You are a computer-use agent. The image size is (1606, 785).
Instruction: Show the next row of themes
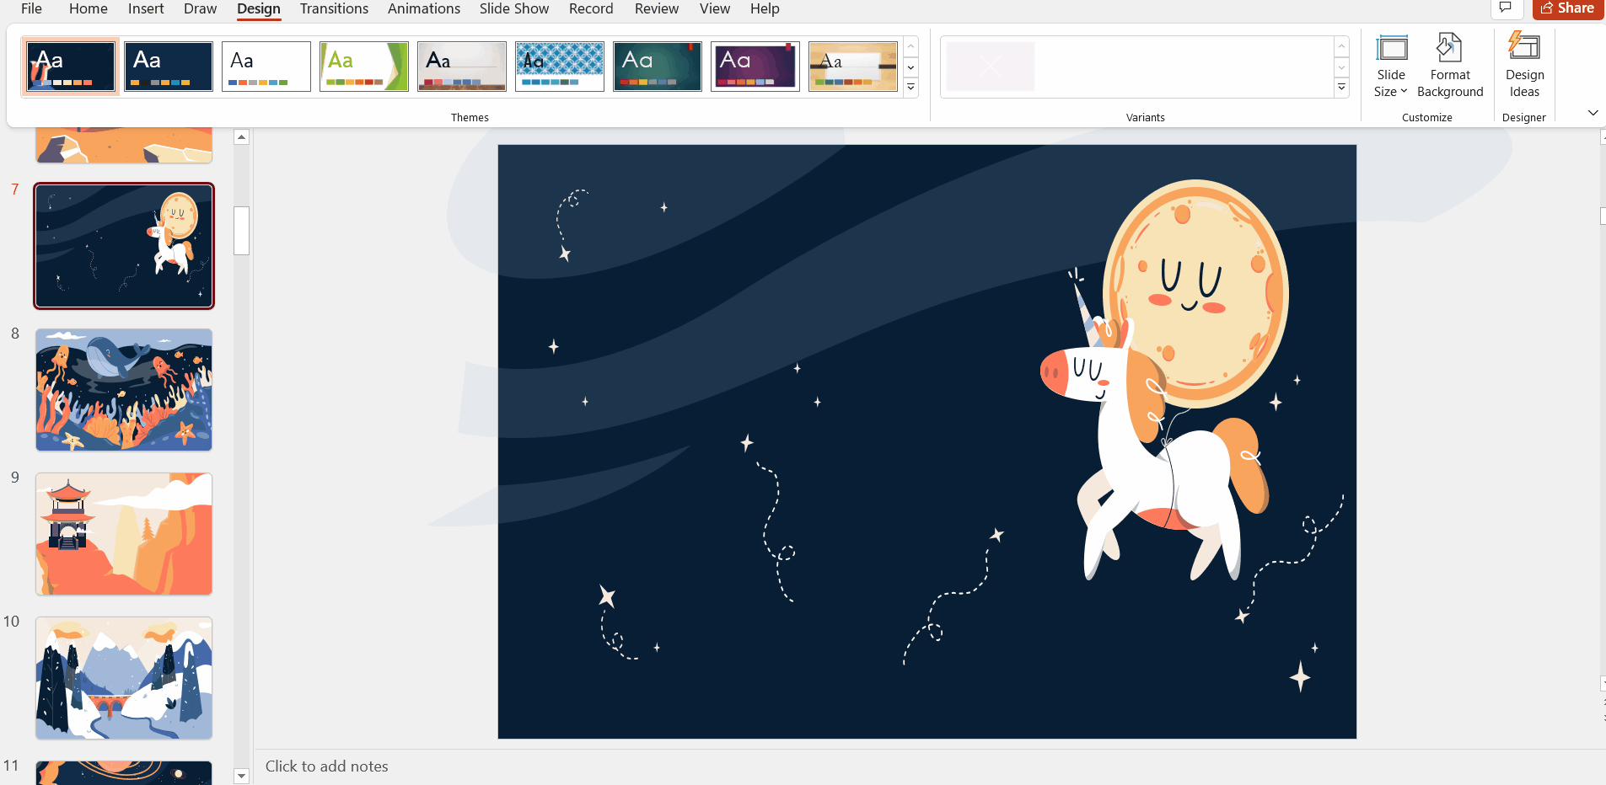pyautogui.click(x=910, y=67)
